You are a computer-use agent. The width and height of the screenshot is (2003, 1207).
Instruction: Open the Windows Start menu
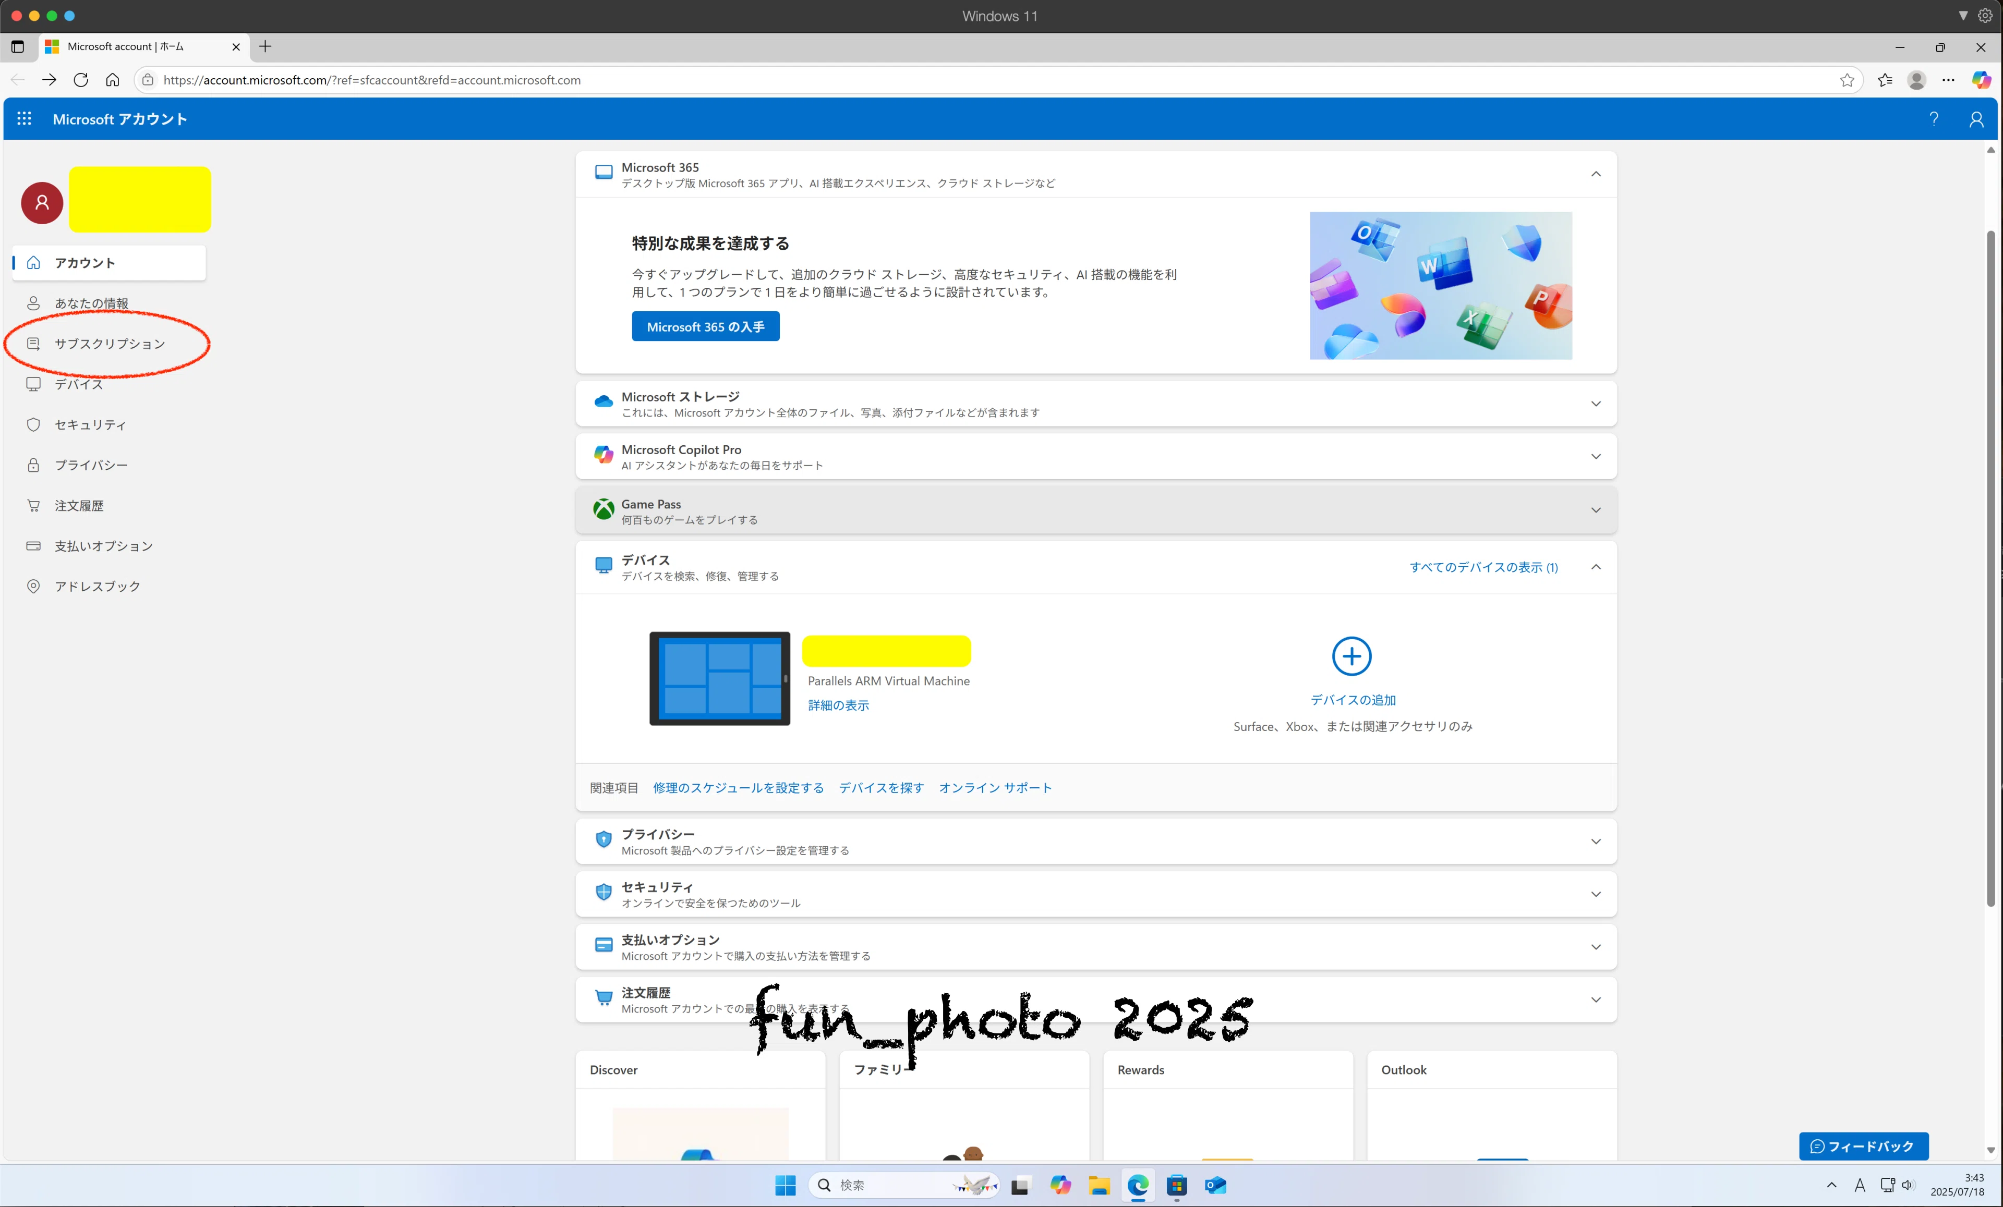coord(785,1185)
